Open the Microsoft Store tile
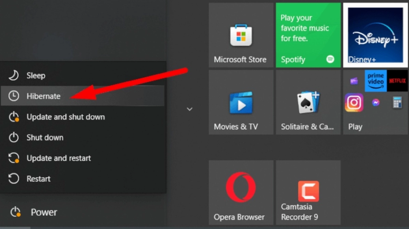This screenshot has width=409, height=229. 241,35
